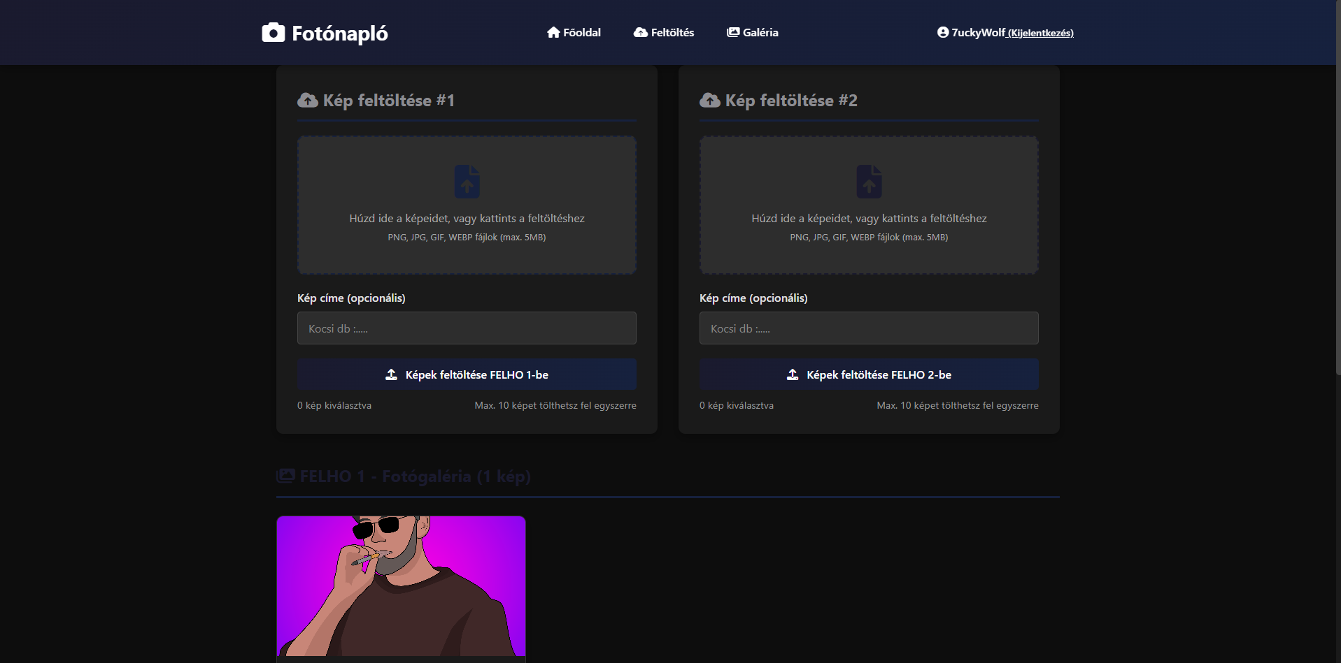
Task: Focus the Kép címe field for upload #1
Action: tap(467, 328)
